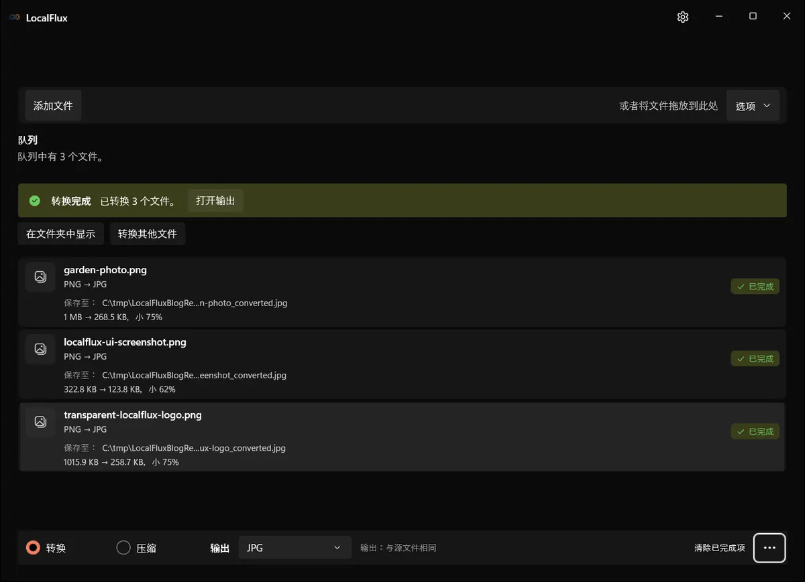Viewport: 805px width, 582px height.
Task: Click the text 已转换 3 个文件。
Action: tap(138, 201)
